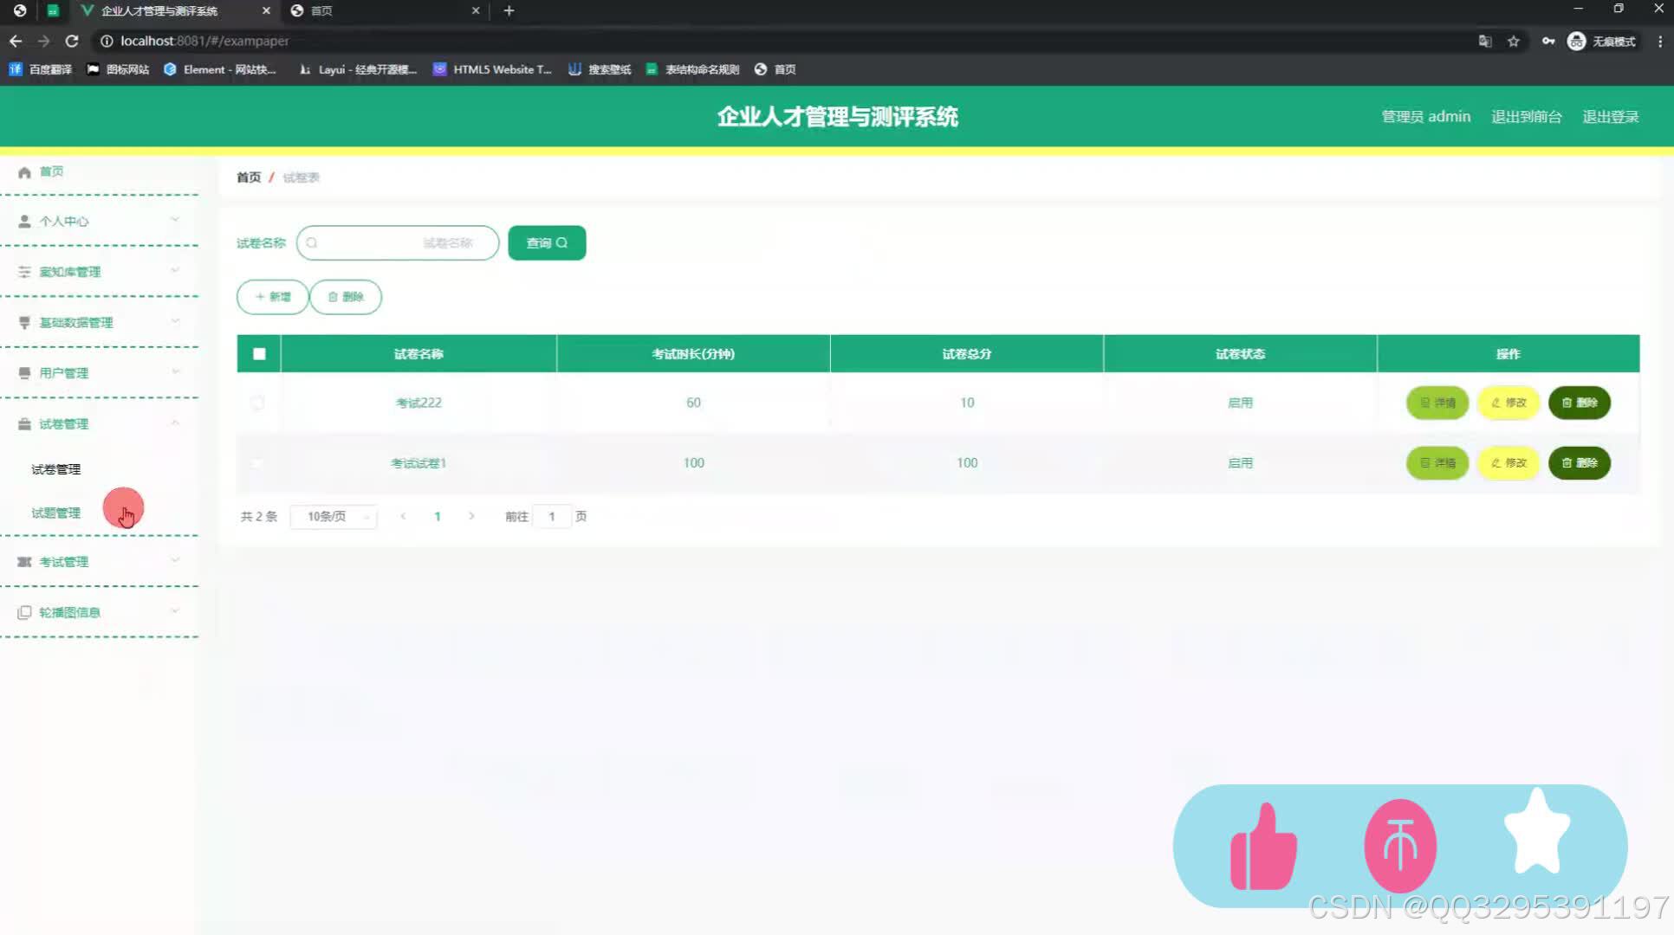1674x935 pixels.
Task: Click the browser back arrow
Action: pos(16,41)
